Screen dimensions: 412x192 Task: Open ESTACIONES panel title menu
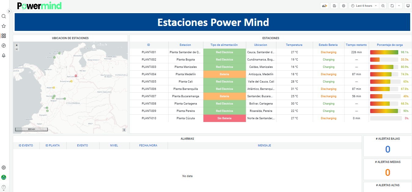[271, 38]
